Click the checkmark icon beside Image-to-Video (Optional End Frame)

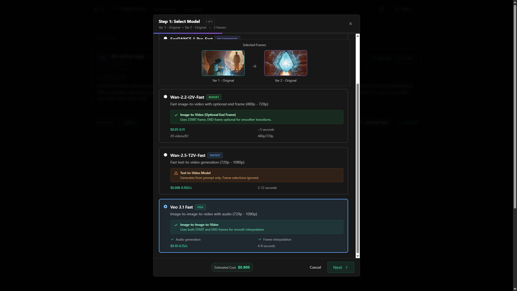pos(176,115)
